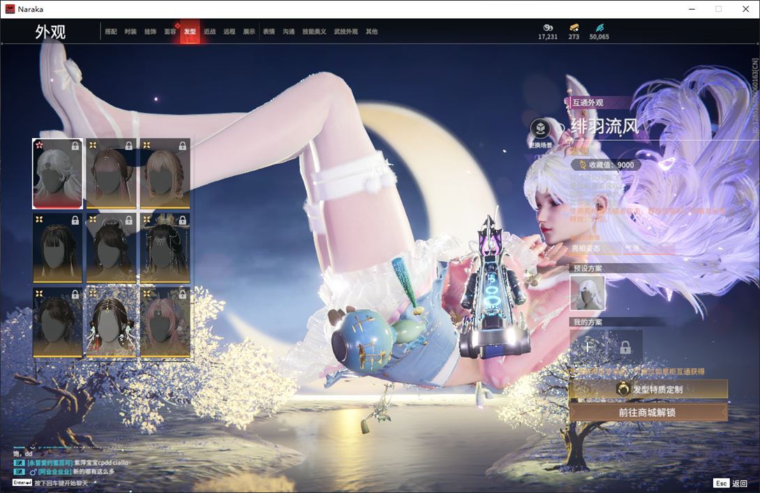Select the 面容 tab
Image resolution: width=760 pixels, height=493 pixels.
point(170,31)
